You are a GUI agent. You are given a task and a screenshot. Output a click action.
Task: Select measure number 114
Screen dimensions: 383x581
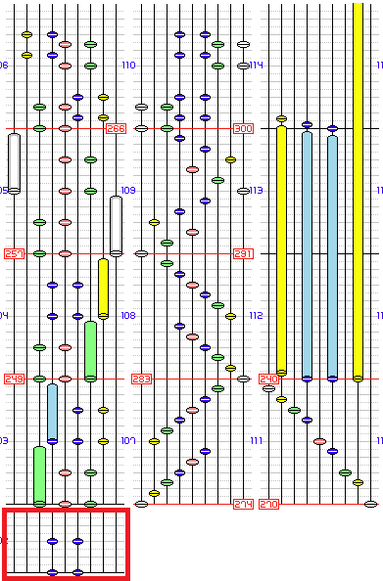pos(257,66)
